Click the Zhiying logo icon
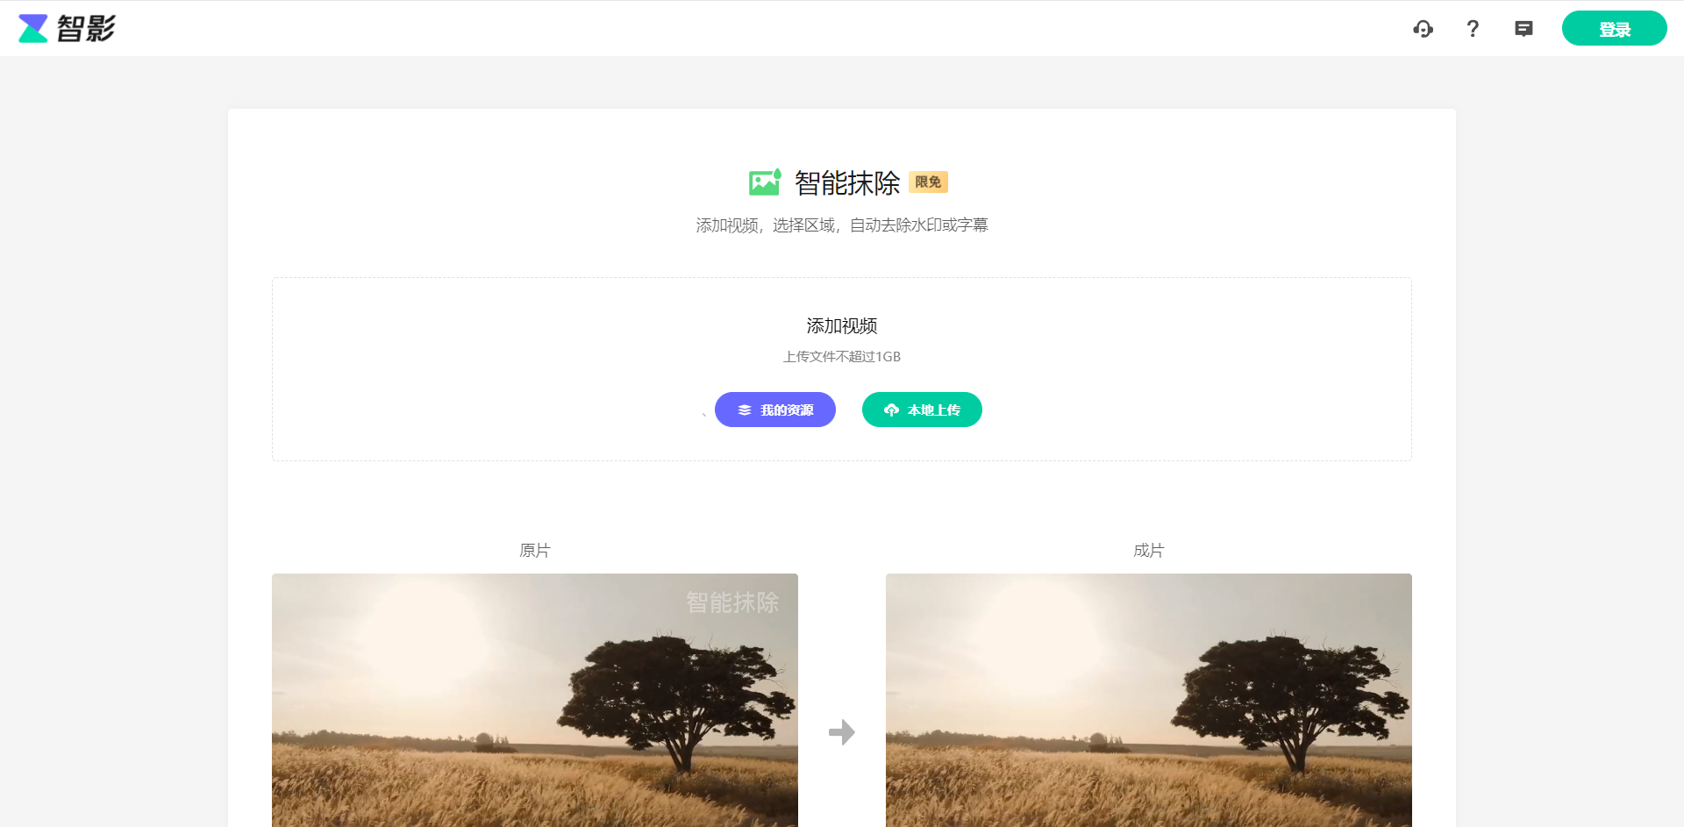This screenshot has width=1684, height=827. pos(33,28)
